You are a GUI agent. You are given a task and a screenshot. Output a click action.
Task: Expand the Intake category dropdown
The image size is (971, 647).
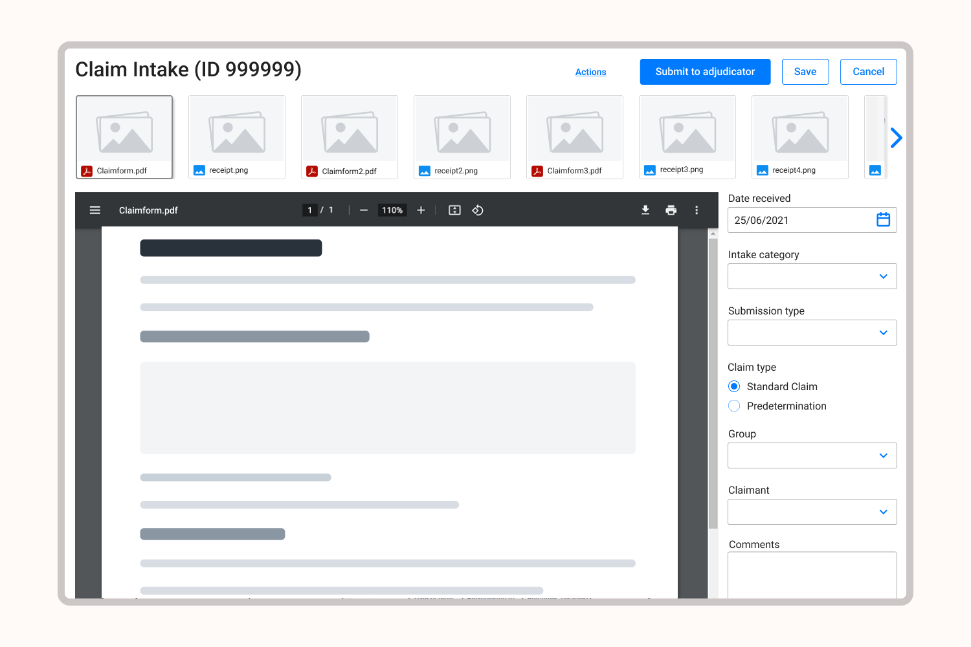tap(812, 276)
